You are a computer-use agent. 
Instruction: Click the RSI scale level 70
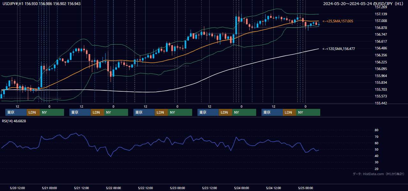tap(377, 137)
